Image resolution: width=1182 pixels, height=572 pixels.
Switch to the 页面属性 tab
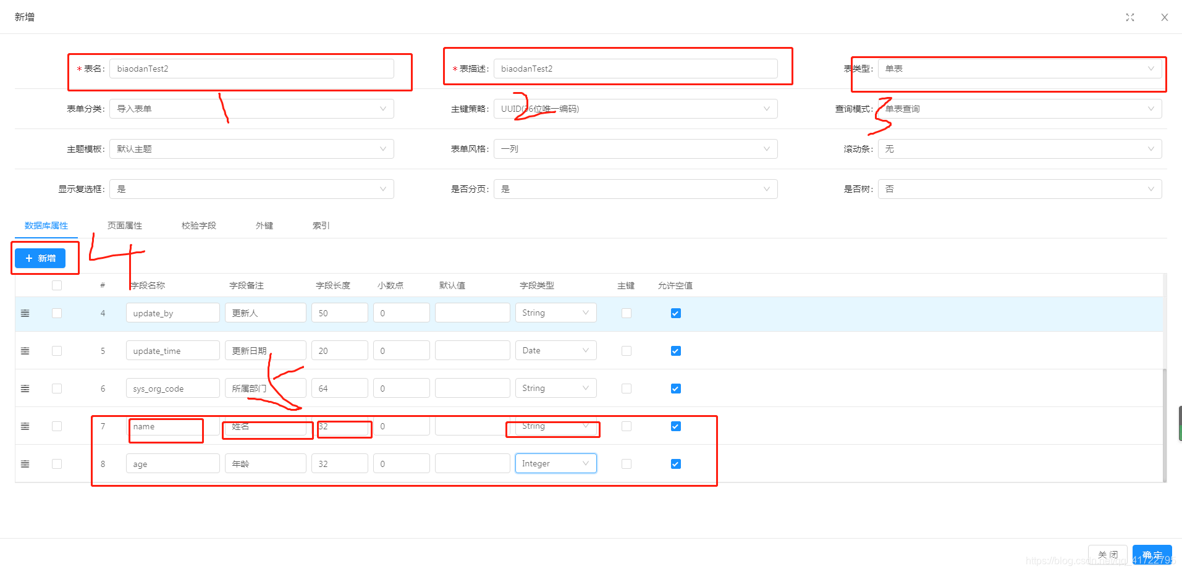point(125,225)
